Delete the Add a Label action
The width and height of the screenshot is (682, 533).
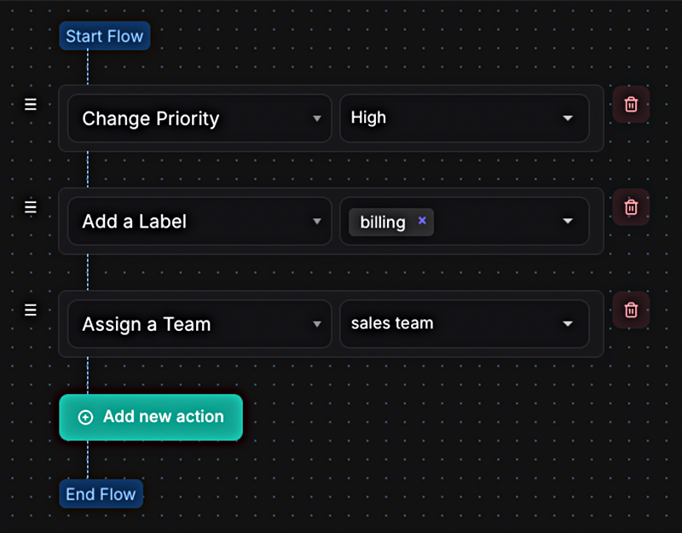[x=631, y=206]
